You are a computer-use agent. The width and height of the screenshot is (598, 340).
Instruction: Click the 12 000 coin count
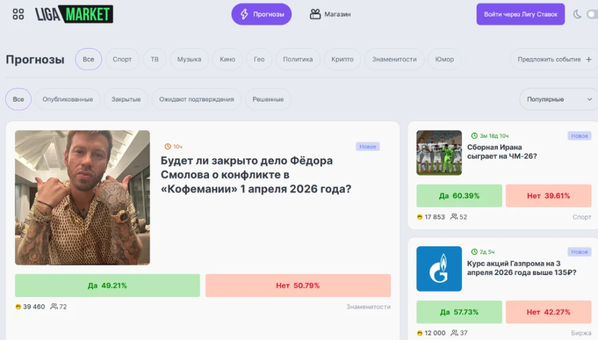click(432, 333)
